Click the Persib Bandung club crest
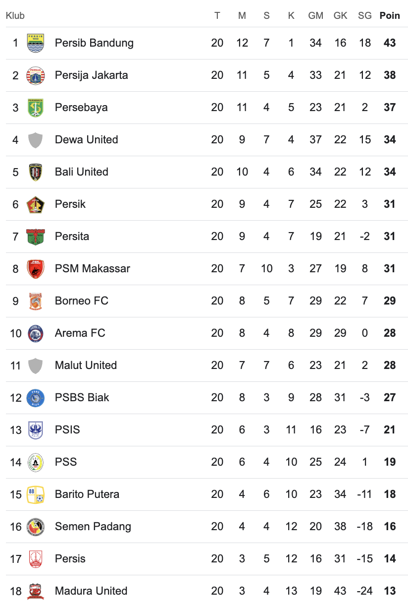This screenshot has width=408, height=612. pos(36,43)
